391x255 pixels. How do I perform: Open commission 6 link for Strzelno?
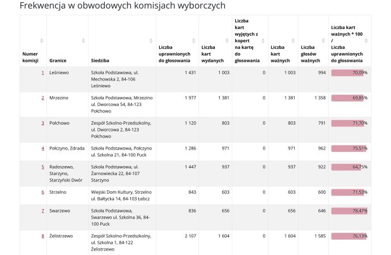(42, 192)
